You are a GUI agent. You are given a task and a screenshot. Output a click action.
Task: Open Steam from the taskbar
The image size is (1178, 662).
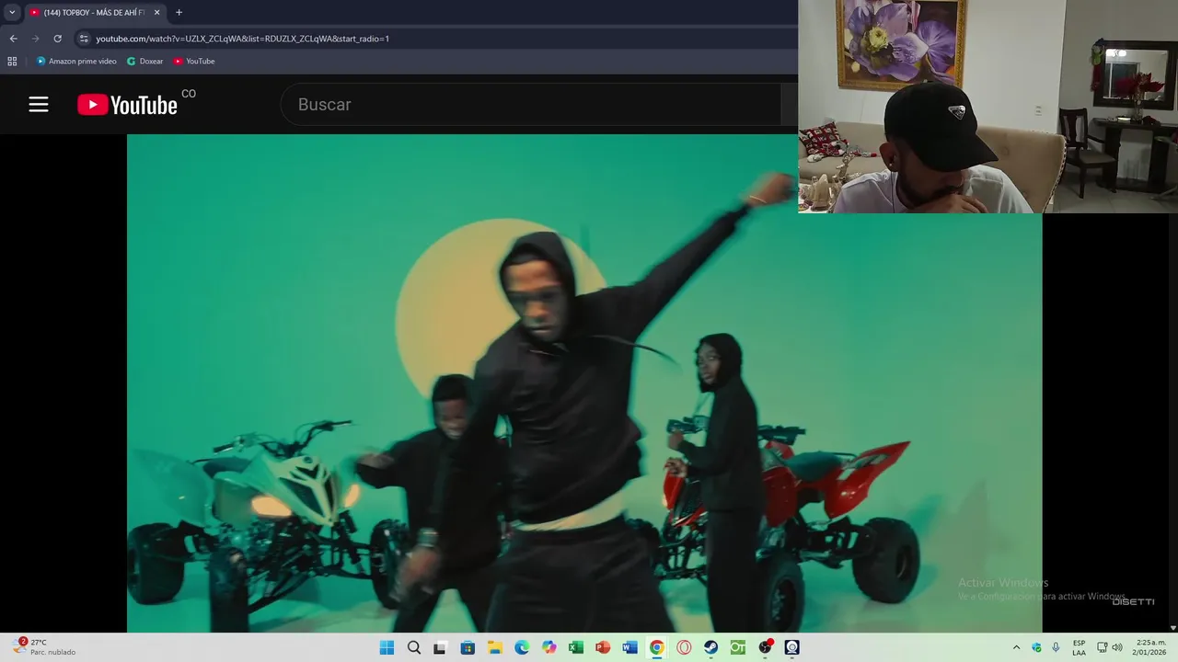click(x=710, y=647)
